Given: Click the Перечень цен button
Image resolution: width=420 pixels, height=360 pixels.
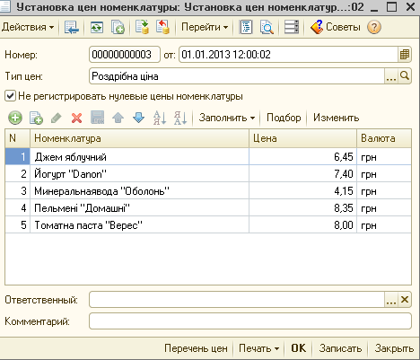Looking at the screenshot, I should 196,348.
